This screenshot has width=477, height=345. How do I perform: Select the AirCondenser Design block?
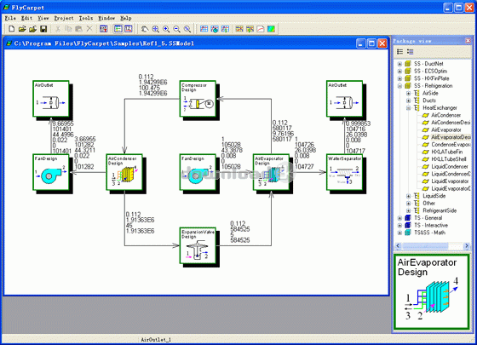tap(124, 172)
